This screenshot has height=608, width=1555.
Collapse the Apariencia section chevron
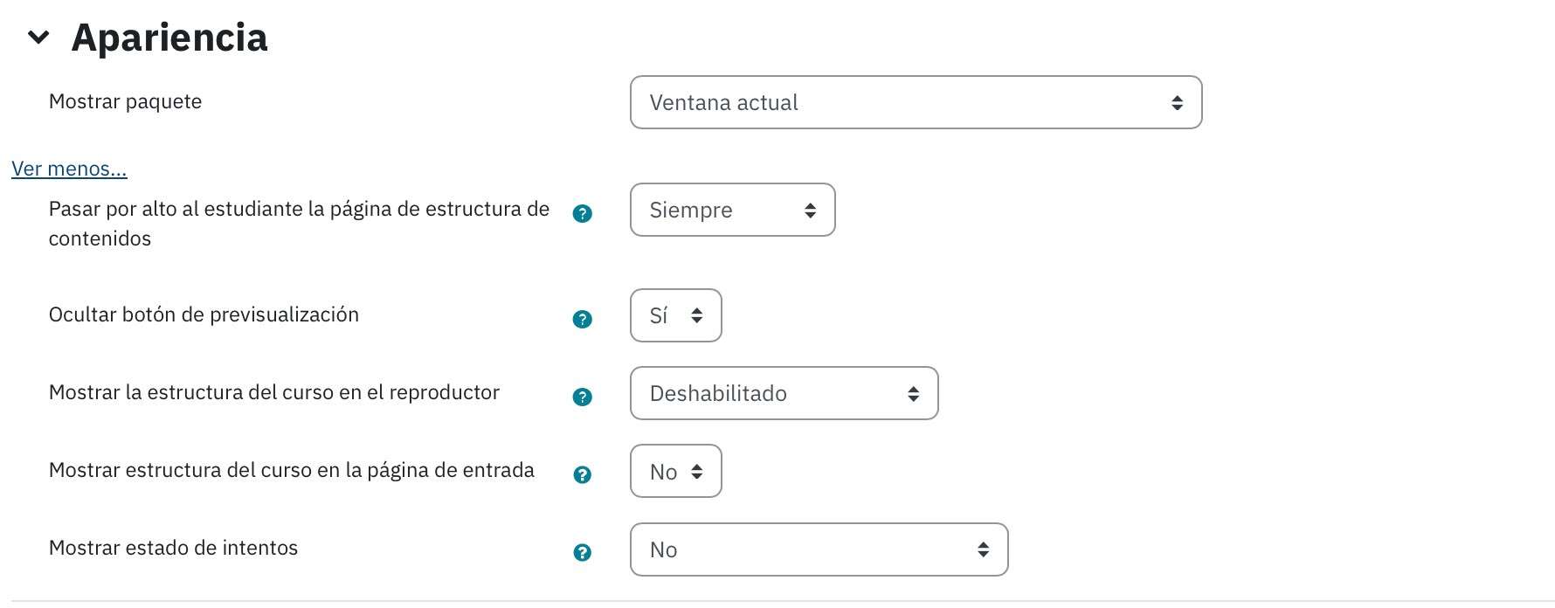38,38
